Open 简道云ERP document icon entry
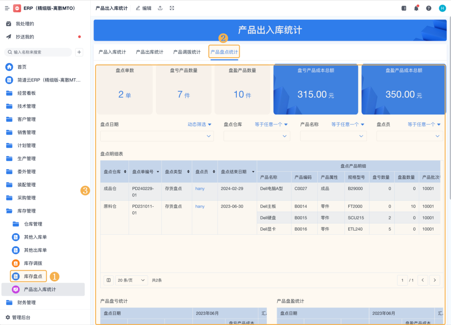Image resolution: width=451 pixels, height=325 pixels. click(9, 80)
